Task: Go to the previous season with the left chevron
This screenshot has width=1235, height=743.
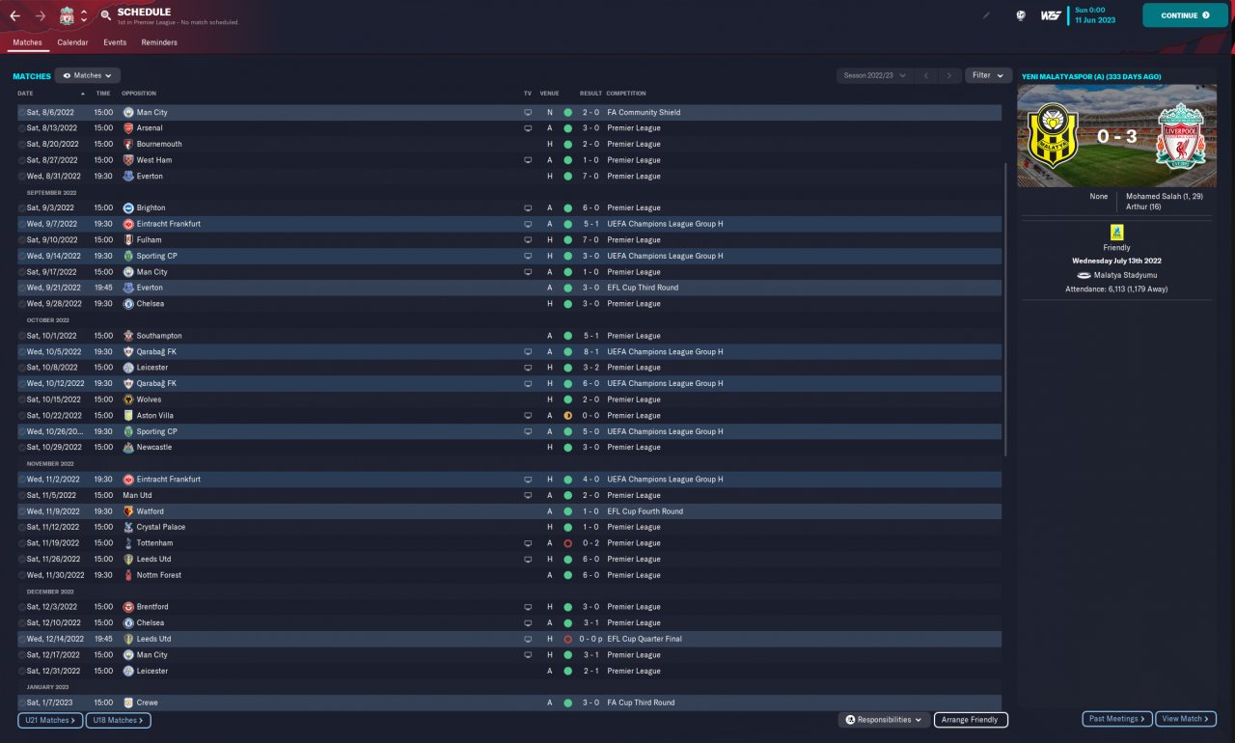Action: tap(925, 75)
